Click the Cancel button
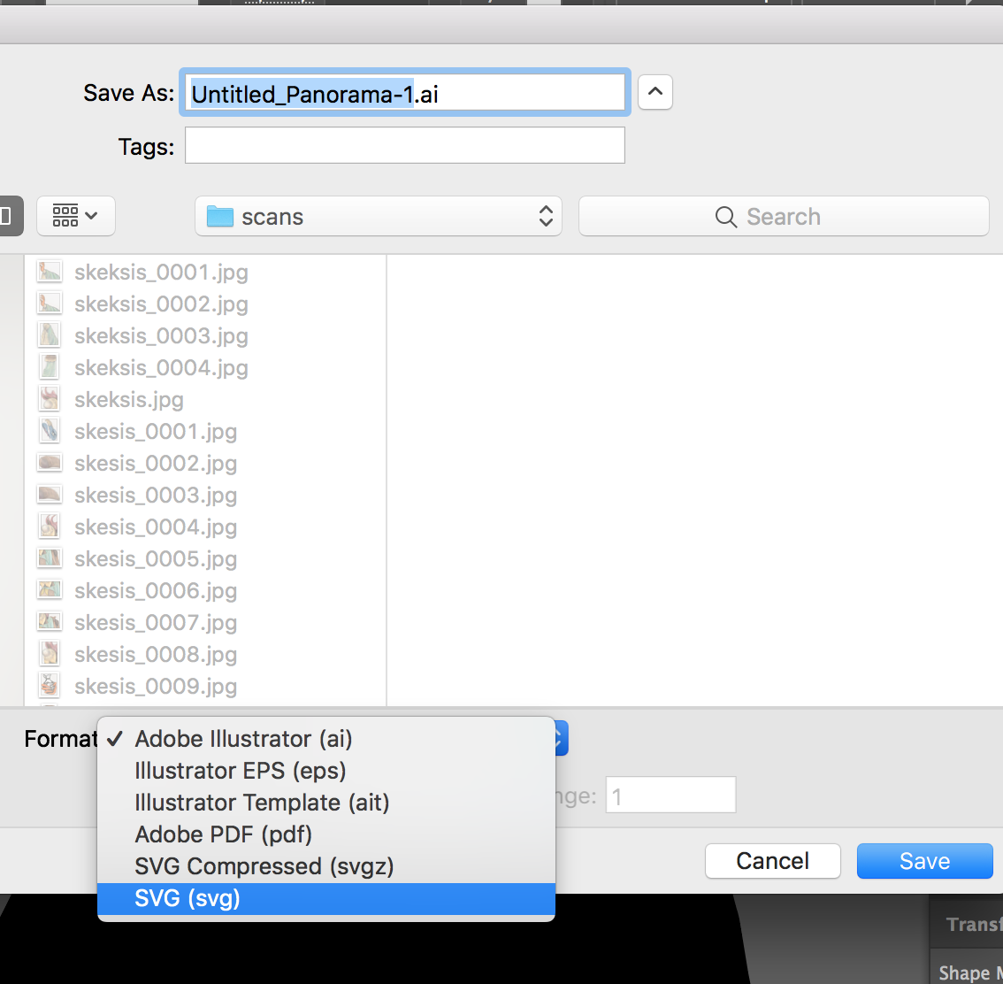This screenshot has height=984, width=1003. 773,860
